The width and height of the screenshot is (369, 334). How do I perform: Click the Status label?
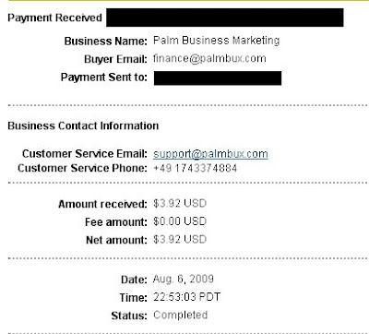point(129,316)
